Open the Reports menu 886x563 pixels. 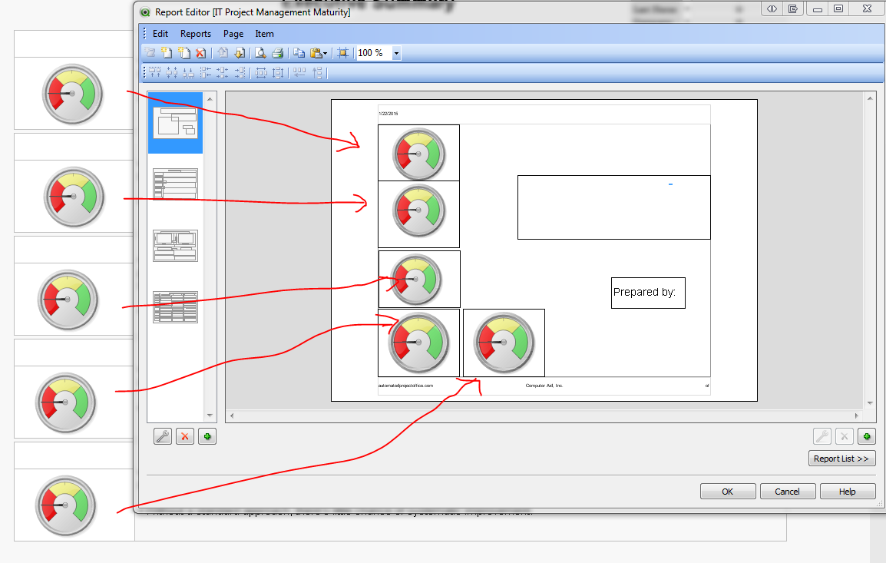coord(196,34)
